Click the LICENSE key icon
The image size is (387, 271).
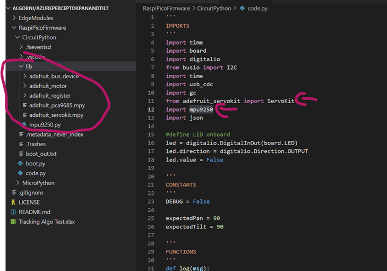point(13,202)
